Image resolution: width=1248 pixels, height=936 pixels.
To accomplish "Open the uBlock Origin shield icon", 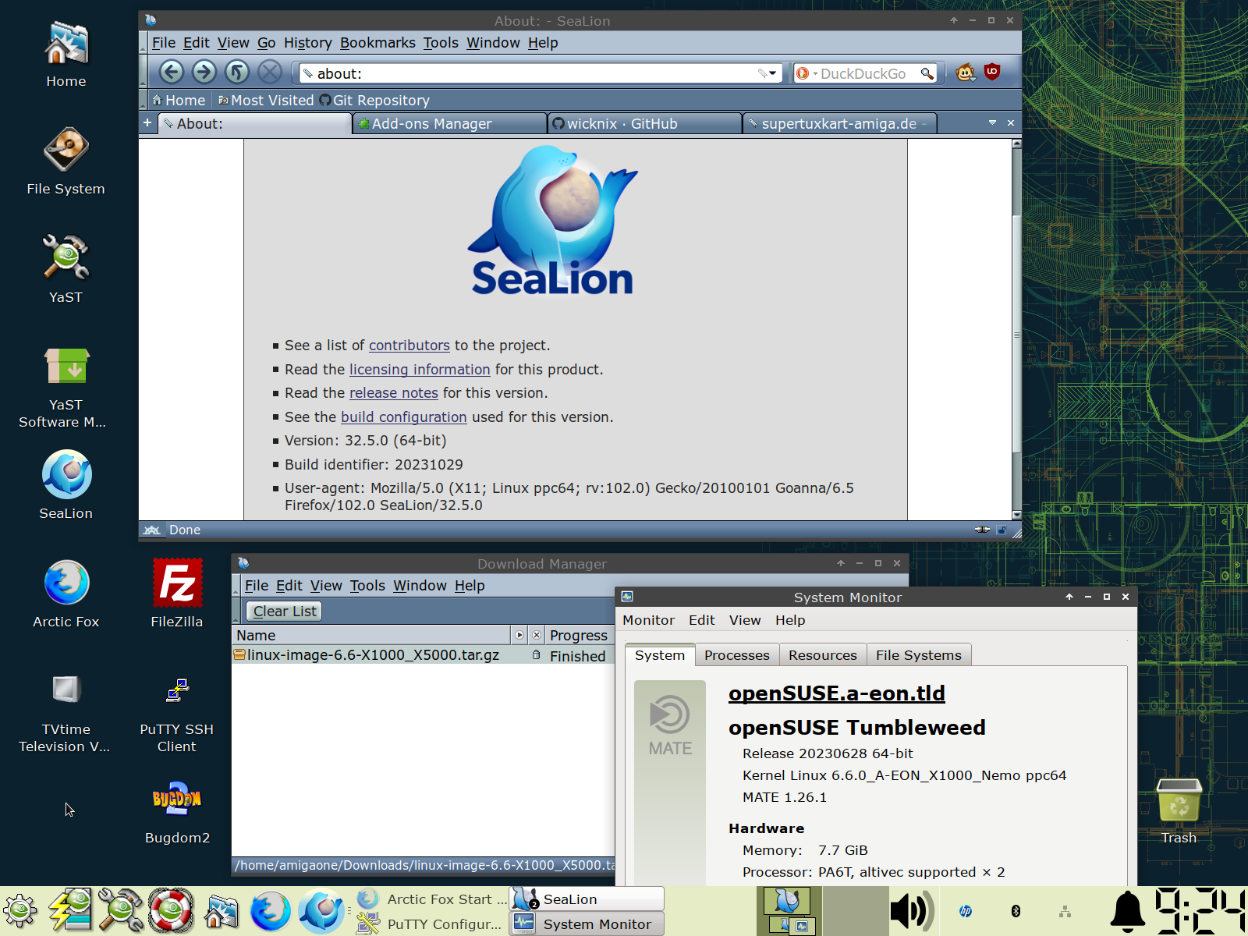I will pyautogui.click(x=992, y=72).
